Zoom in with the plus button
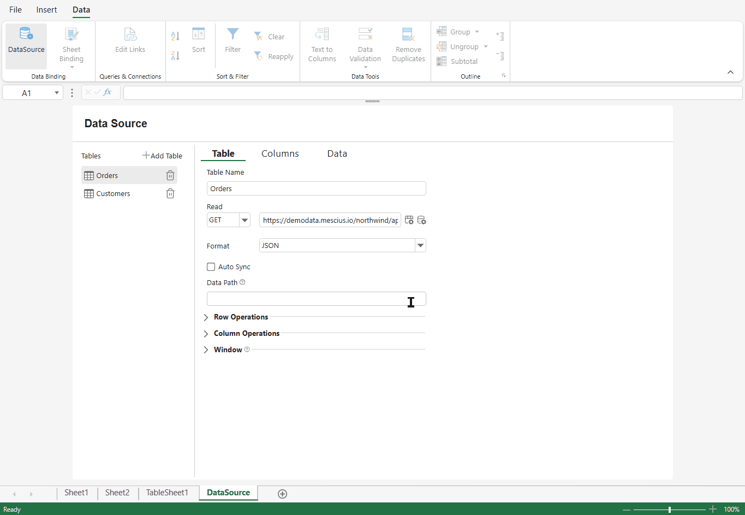This screenshot has height=515, width=745. click(712, 509)
